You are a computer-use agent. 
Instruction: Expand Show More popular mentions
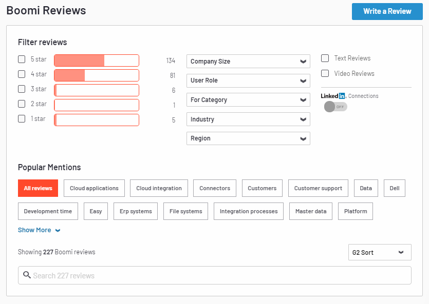click(x=39, y=230)
